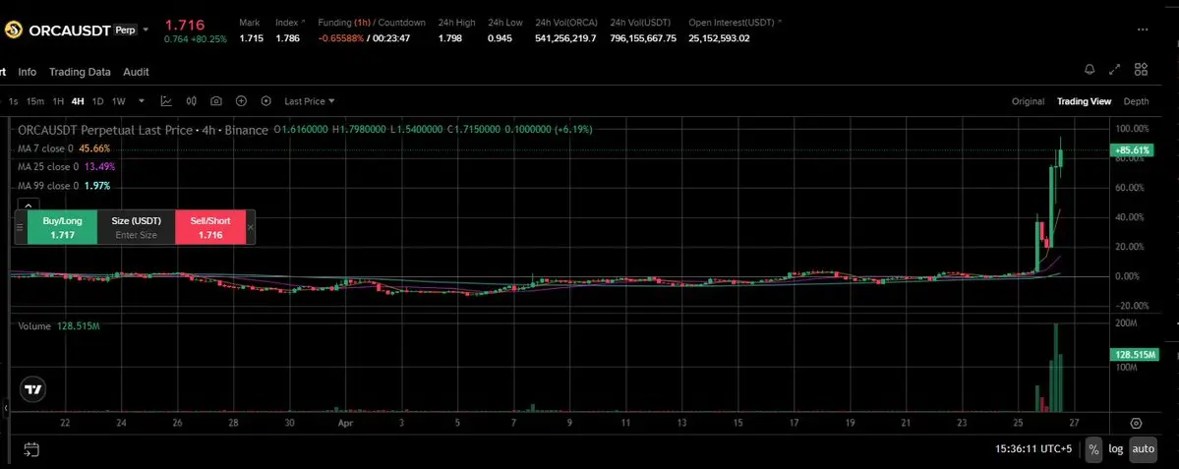Open the ORCAUSDT symbol selector dropdown arrow

tap(146, 30)
